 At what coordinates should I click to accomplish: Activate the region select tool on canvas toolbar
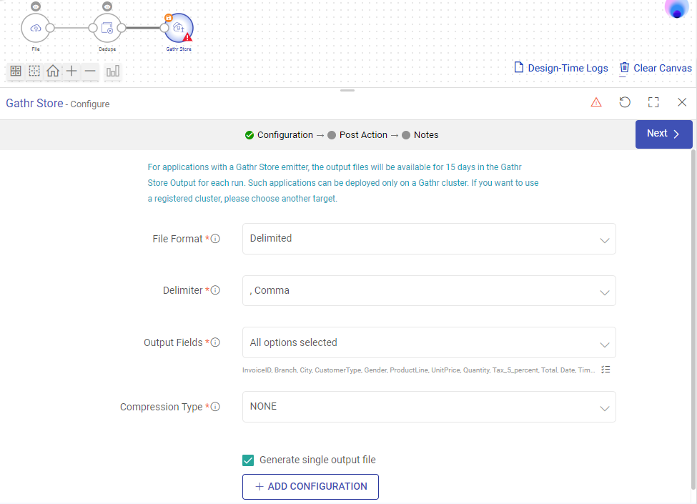[x=34, y=71]
